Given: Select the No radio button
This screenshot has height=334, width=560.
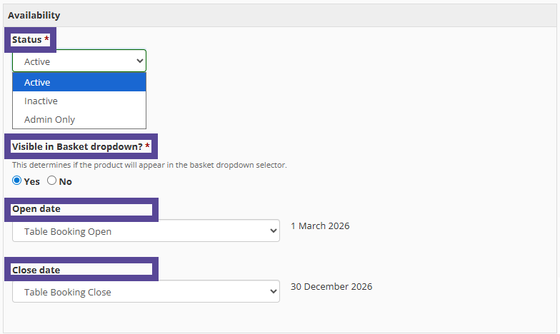Looking at the screenshot, I should (51, 181).
